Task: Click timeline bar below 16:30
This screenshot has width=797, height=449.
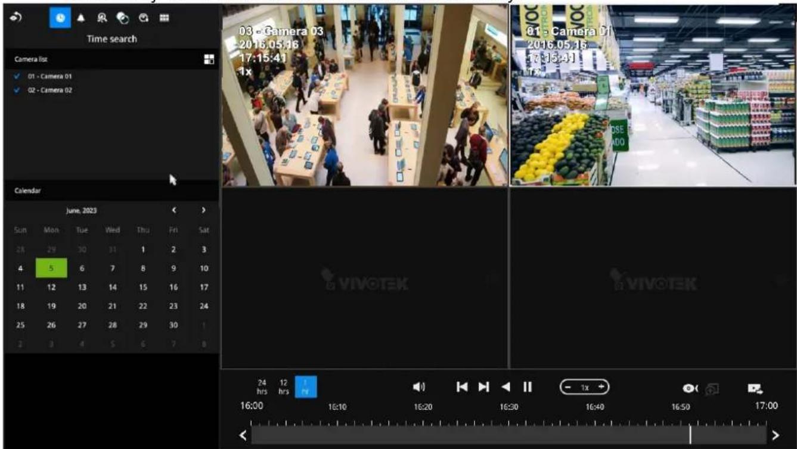Action: 508,435
